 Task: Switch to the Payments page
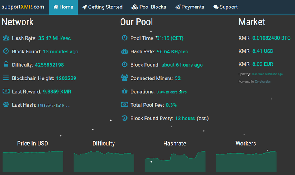point(189,7)
